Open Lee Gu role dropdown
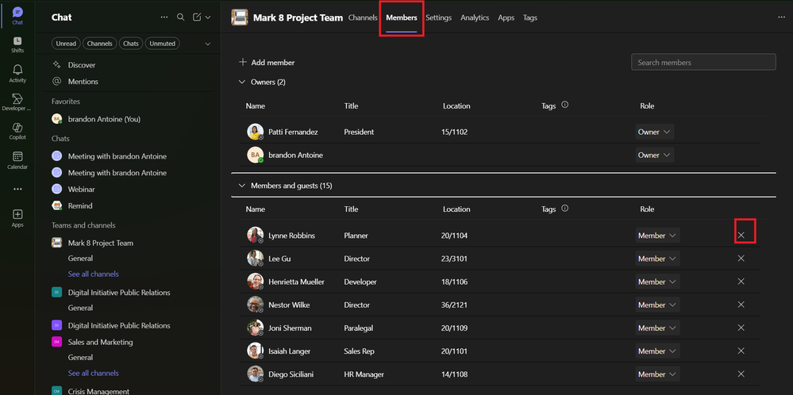The height and width of the screenshot is (395, 793). tap(657, 259)
